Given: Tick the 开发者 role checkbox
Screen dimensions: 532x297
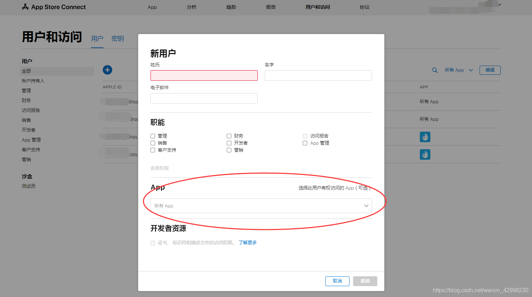Looking at the screenshot, I should 229,143.
